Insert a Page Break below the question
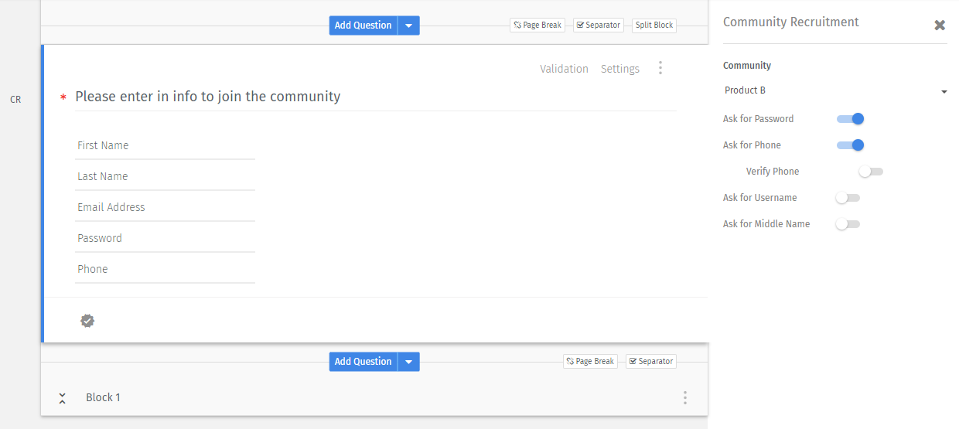 pos(590,362)
